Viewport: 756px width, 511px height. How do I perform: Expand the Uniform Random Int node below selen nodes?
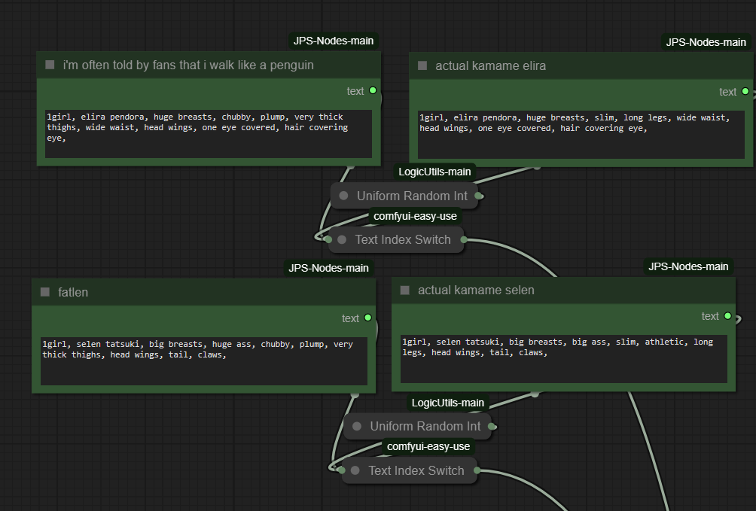[x=357, y=426]
